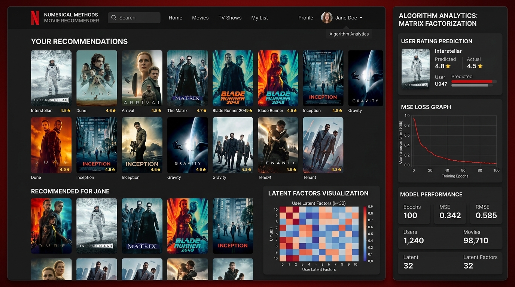Open Jane Doe's round avatar picture
Image resolution: width=515 pixels, height=287 pixels.
[327, 18]
